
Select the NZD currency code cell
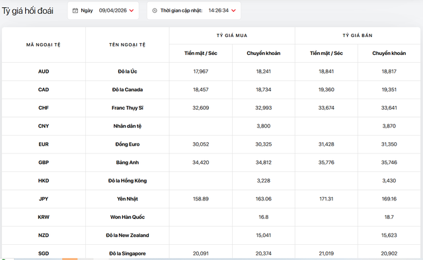click(44, 235)
